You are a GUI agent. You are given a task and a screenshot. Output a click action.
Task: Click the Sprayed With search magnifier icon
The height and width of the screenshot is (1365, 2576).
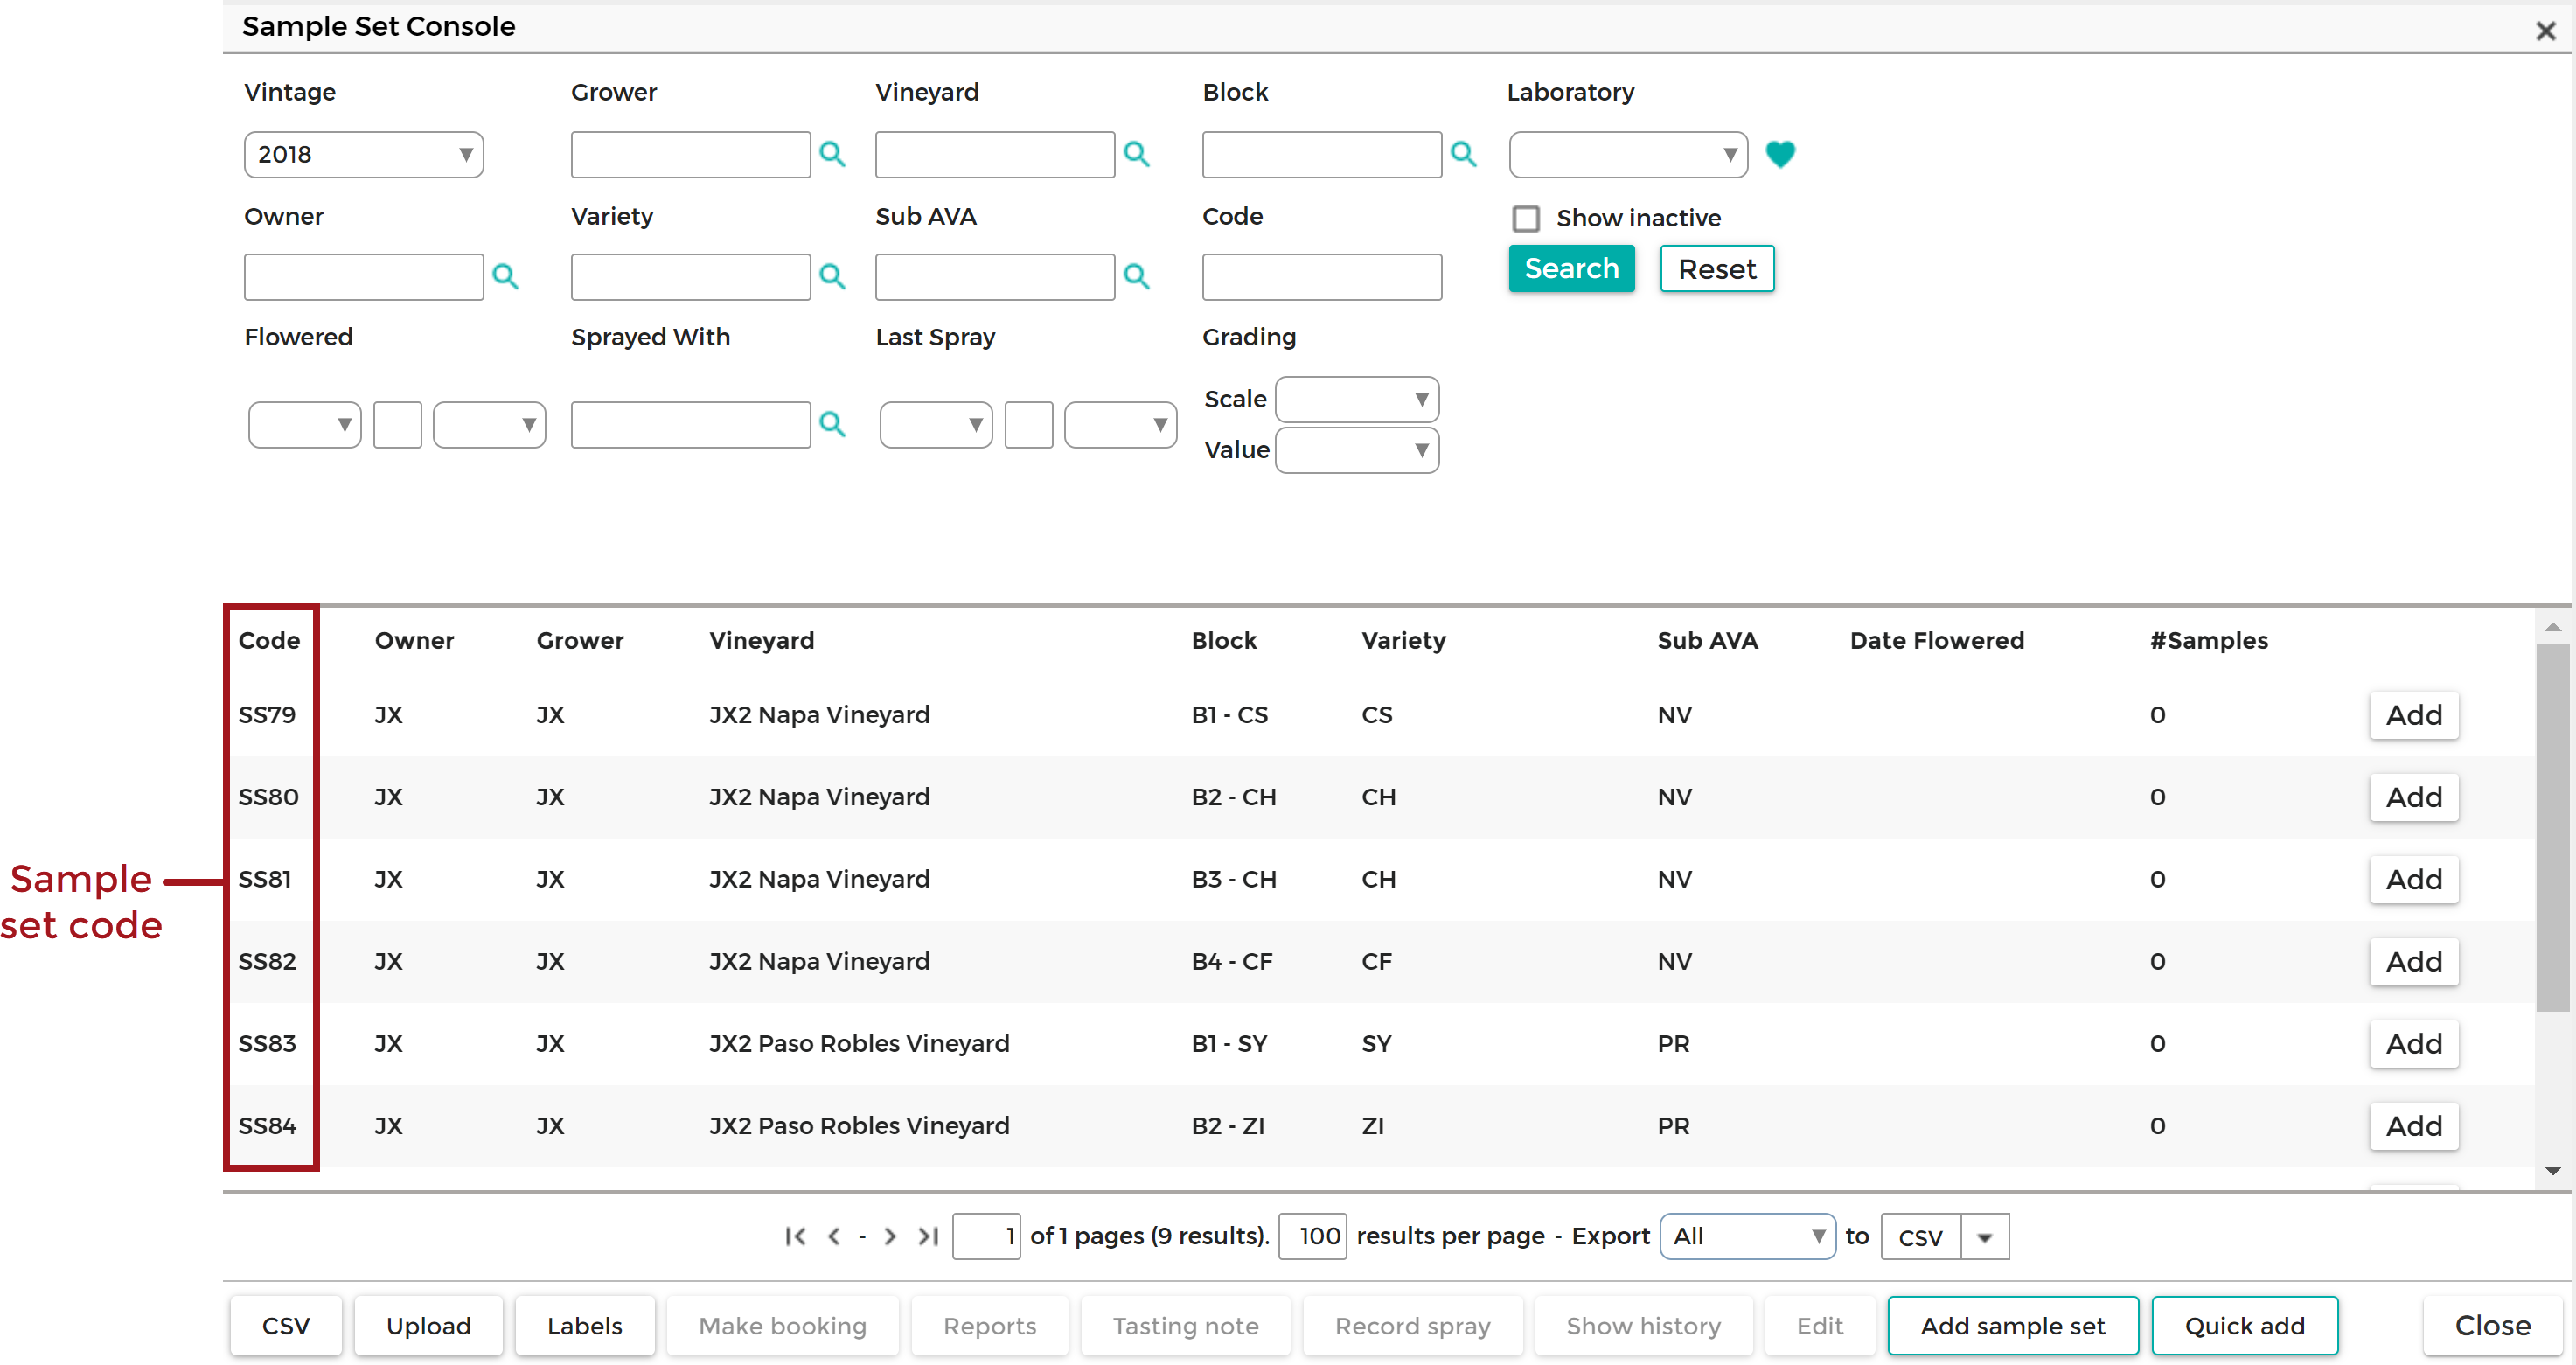tap(832, 424)
